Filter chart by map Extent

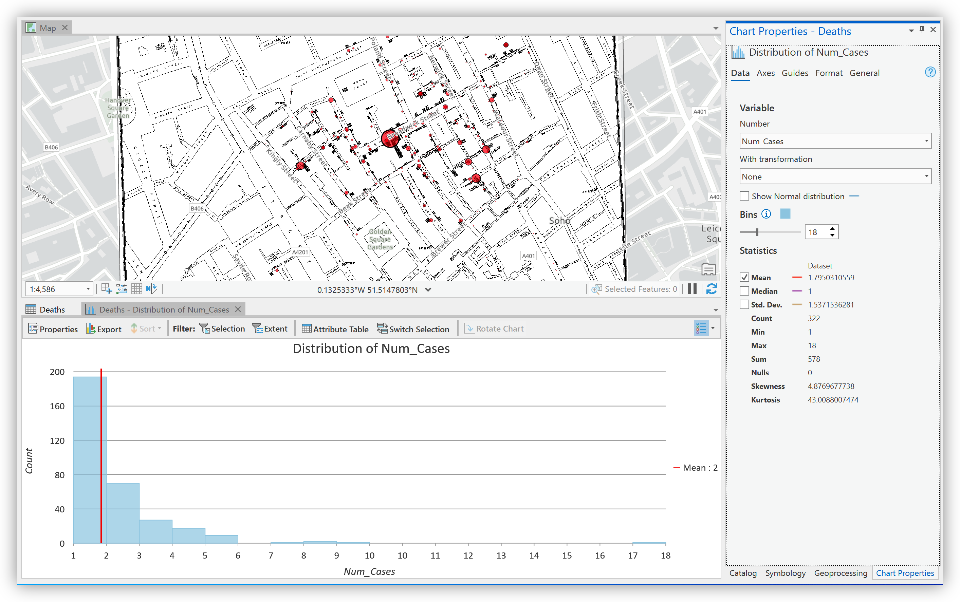270,329
